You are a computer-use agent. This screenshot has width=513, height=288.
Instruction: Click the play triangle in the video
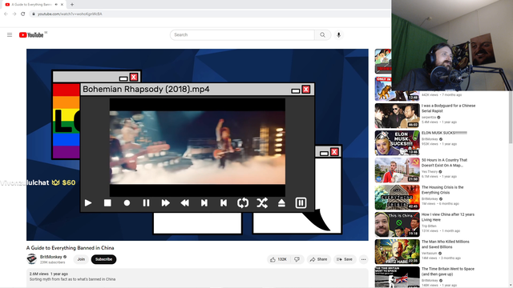click(x=88, y=203)
